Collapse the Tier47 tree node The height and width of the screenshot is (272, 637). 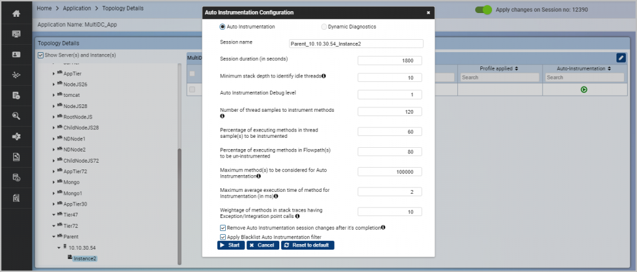54,215
